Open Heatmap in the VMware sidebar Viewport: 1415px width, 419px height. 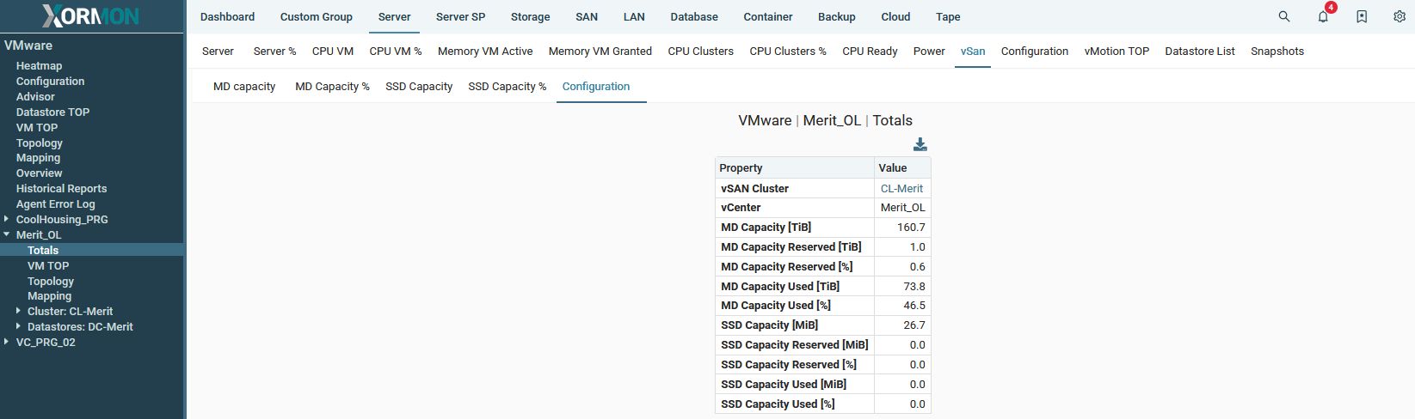click(39, 65)
